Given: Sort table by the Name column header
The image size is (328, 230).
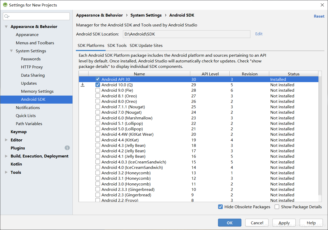Looking at the screenshot, I should tap(139, 74).
